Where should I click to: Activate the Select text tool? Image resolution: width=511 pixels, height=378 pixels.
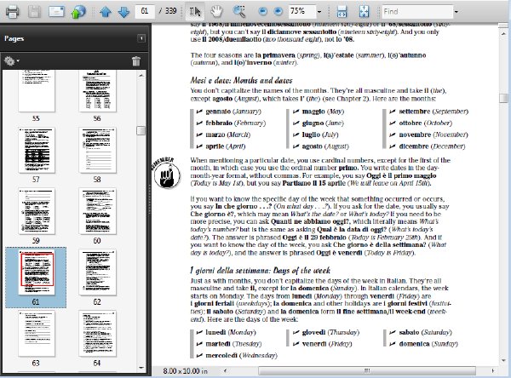click(195, 12)
